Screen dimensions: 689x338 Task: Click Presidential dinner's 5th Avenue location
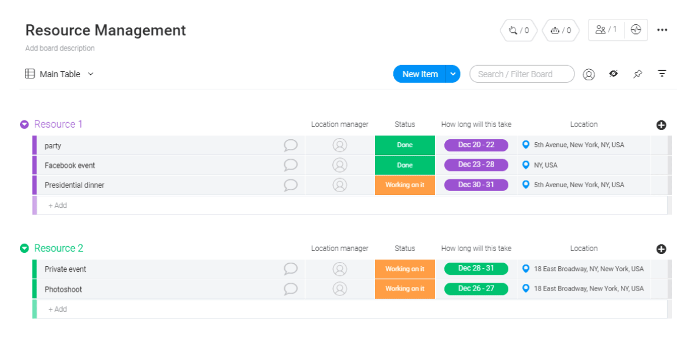click(x=584, y=185)
